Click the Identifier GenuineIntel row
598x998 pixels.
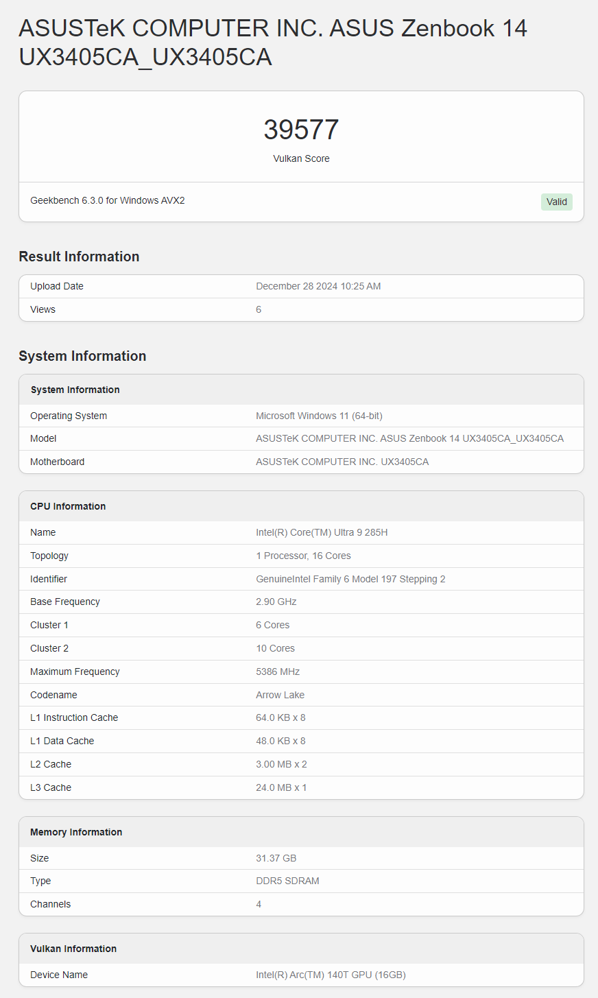point(301,579)
